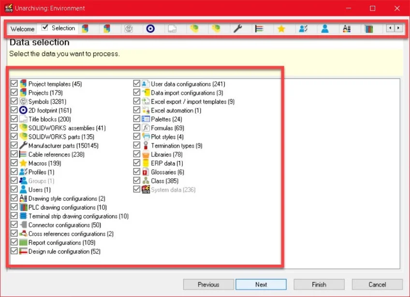This screenshot has height=297, width=410.
Task: Uncheck the Project templates (45) checkbox
Action: [14, 84]
